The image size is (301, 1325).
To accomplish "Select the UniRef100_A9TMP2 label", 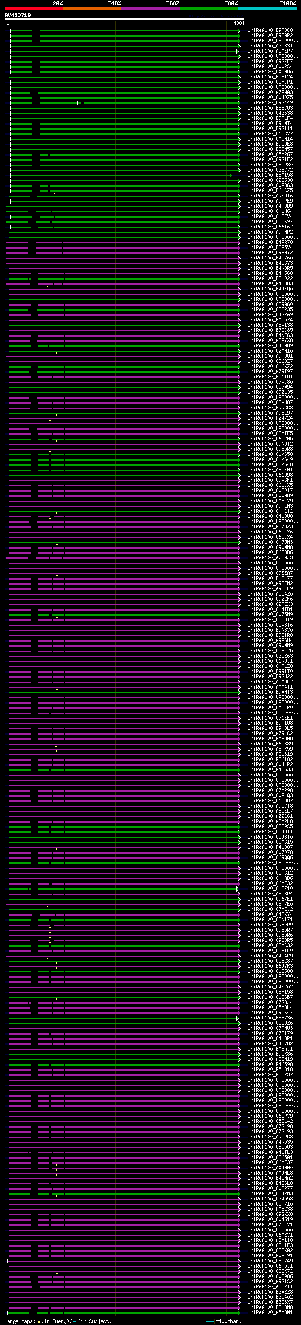I will point(270,232).
